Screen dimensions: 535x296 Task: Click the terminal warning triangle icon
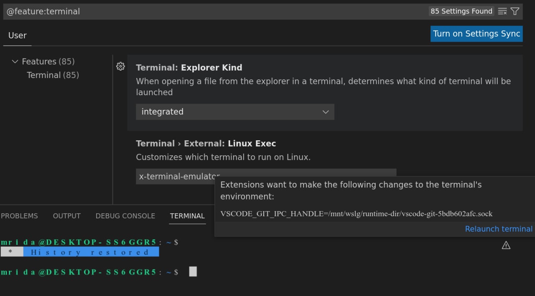(506, 245)
